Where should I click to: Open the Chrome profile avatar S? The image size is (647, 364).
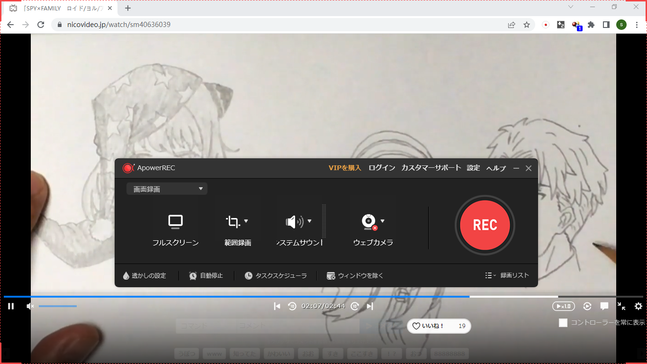(x=621, y=25)
